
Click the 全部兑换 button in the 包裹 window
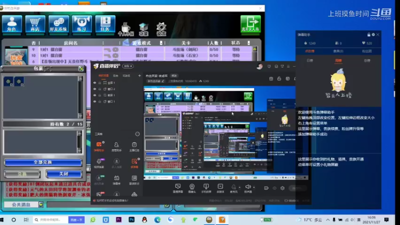[43, 162]
